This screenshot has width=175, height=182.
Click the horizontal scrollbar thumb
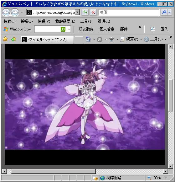[54, 171]
